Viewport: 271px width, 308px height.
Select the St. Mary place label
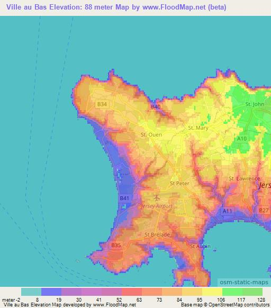point(198,128)
